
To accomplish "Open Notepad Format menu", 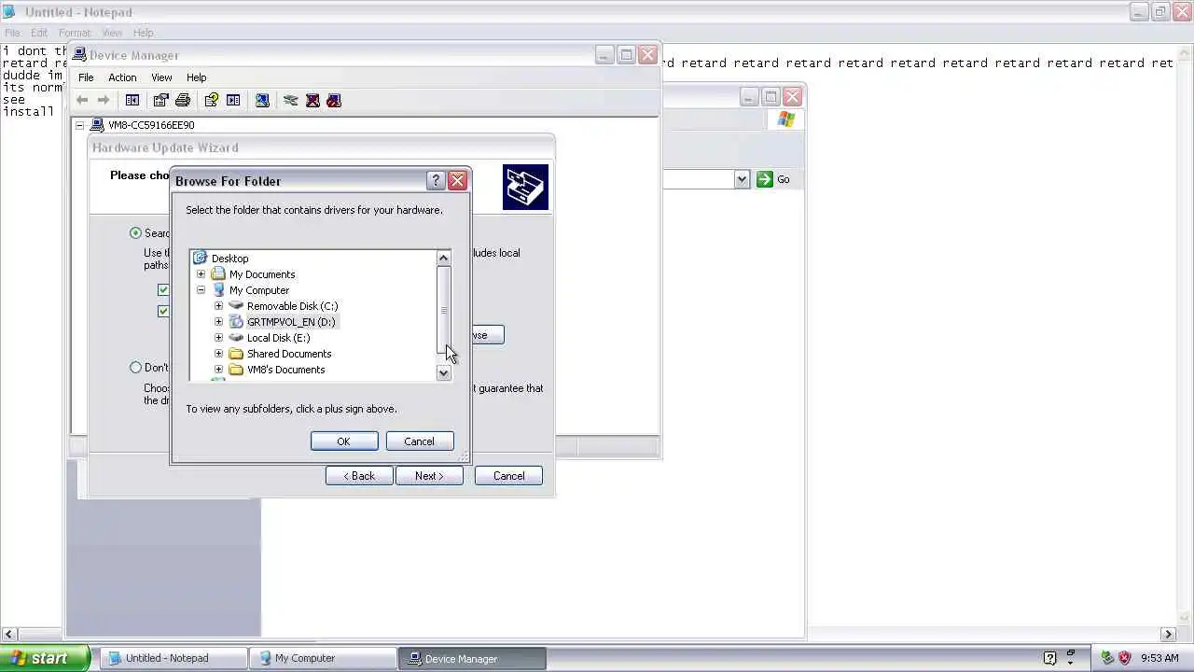I will (x=75, y=33).
